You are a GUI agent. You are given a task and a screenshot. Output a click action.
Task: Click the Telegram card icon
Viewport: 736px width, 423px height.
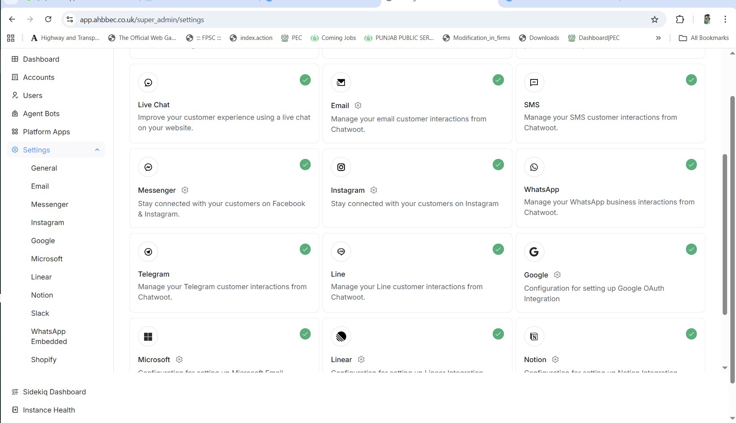click(x=148, y=252)
